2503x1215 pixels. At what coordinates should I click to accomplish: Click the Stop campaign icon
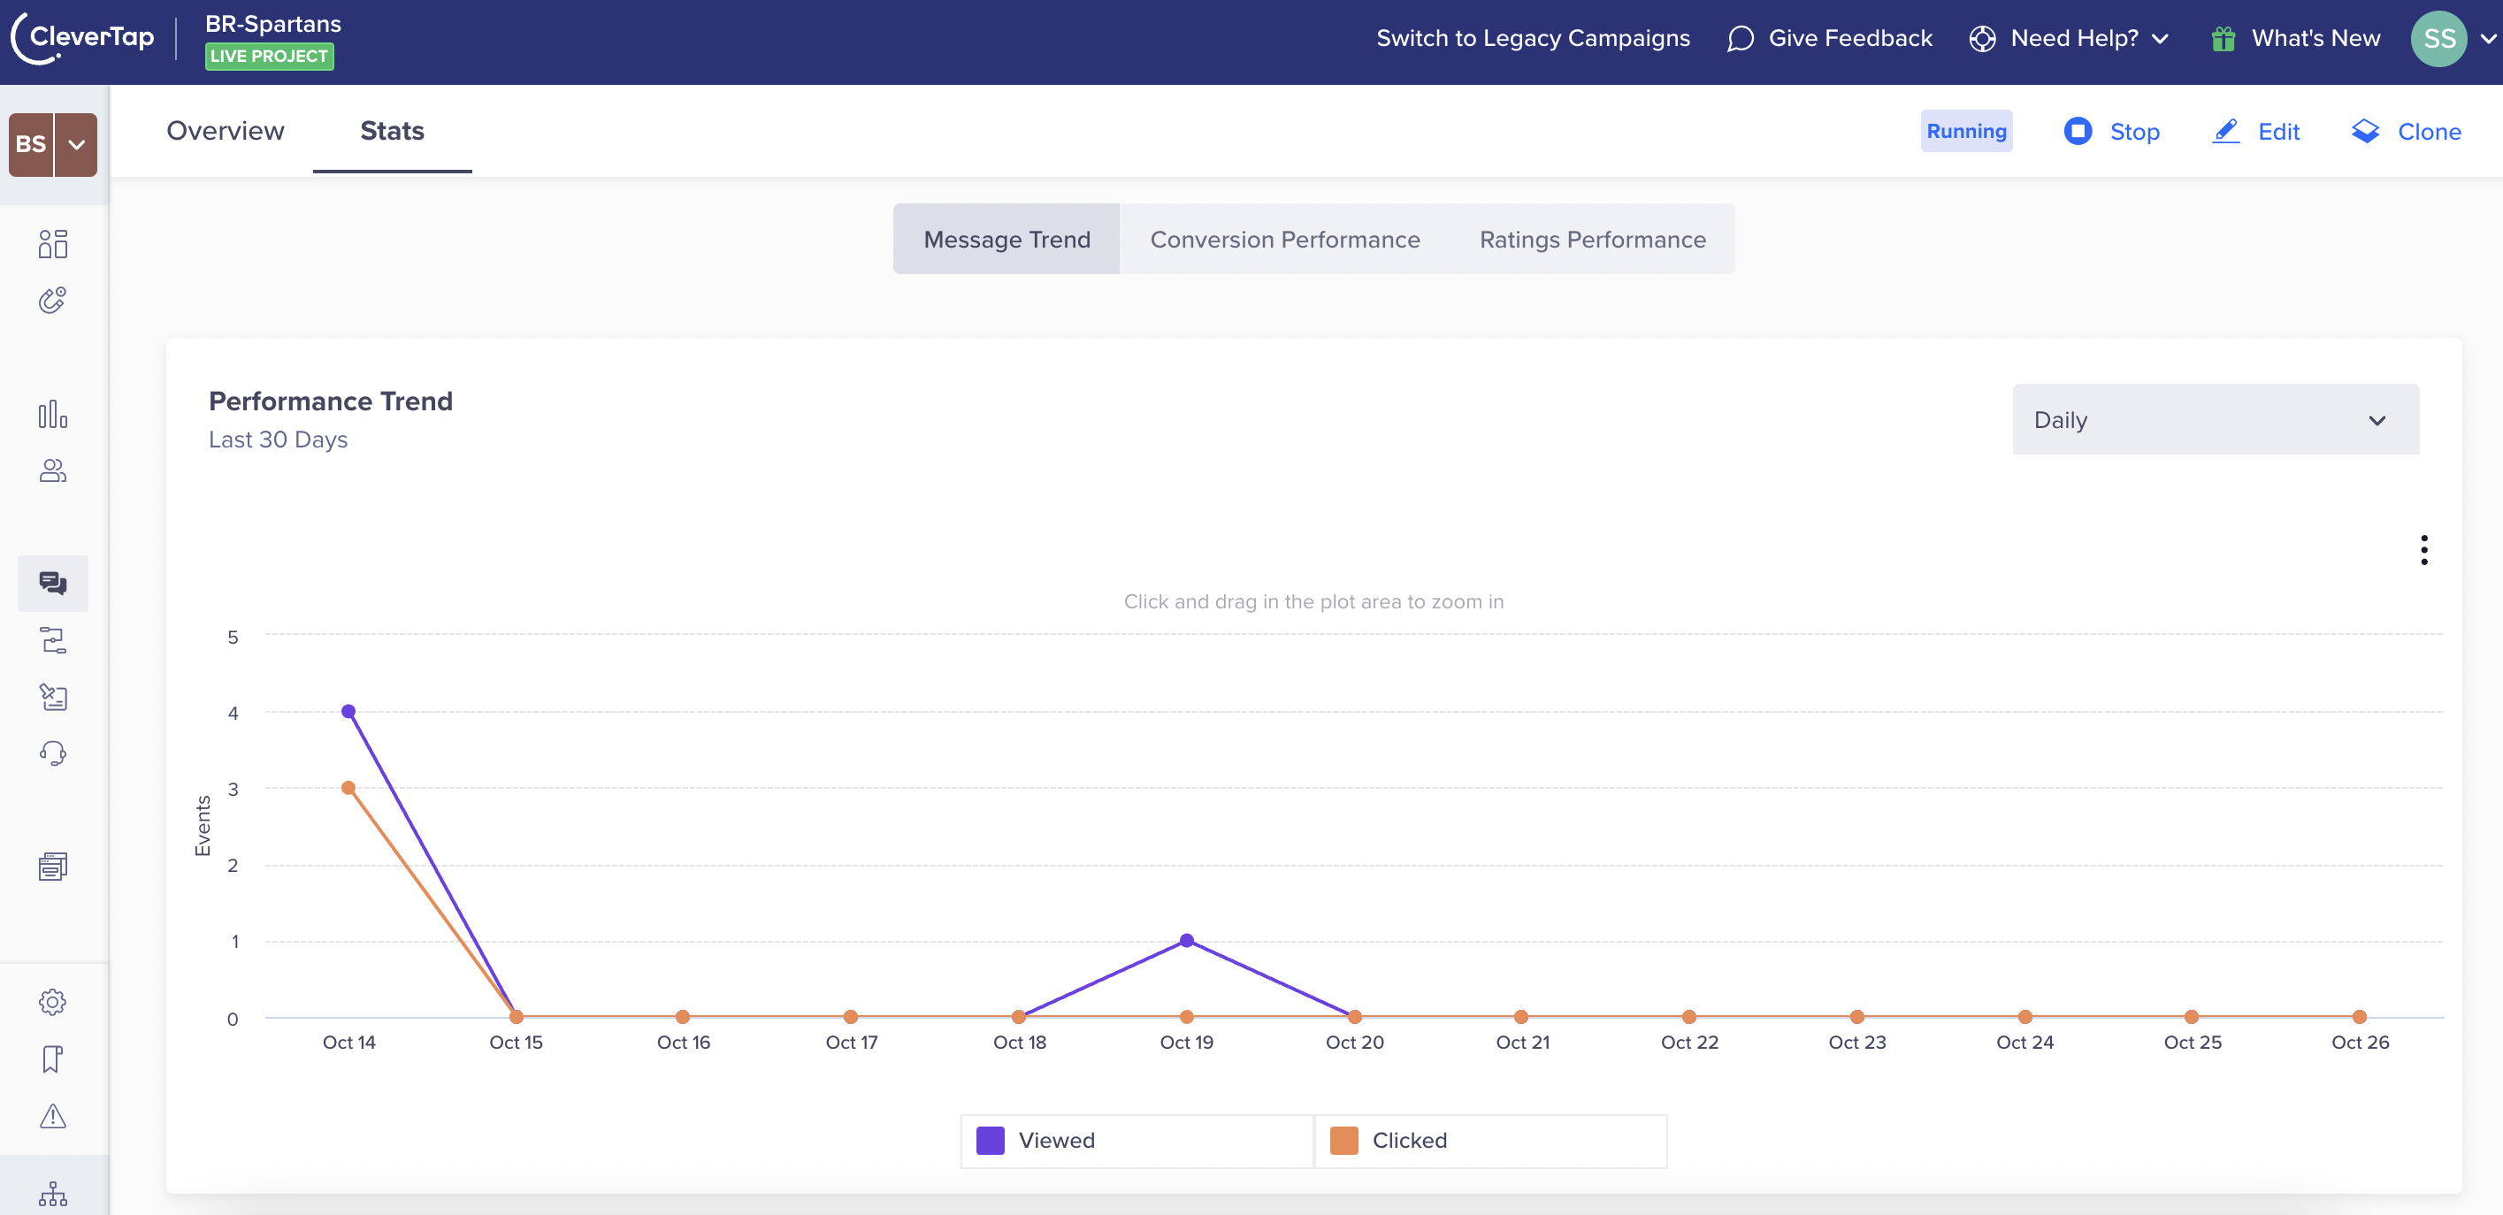coord(2078,131)
